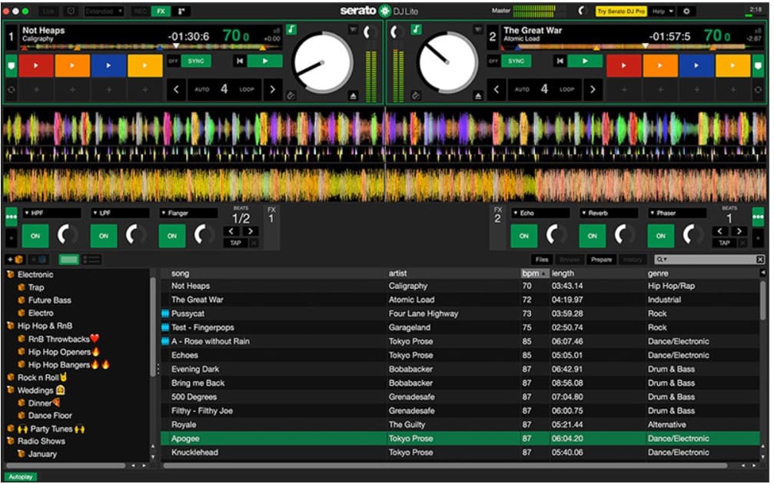Halve deck 1 auto loop size

point(176,89)
